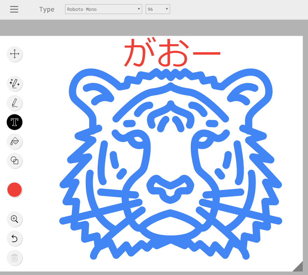The image size is (308, 275).
Task: Click the red Japanese text on canvas
Action: [171, 53]
